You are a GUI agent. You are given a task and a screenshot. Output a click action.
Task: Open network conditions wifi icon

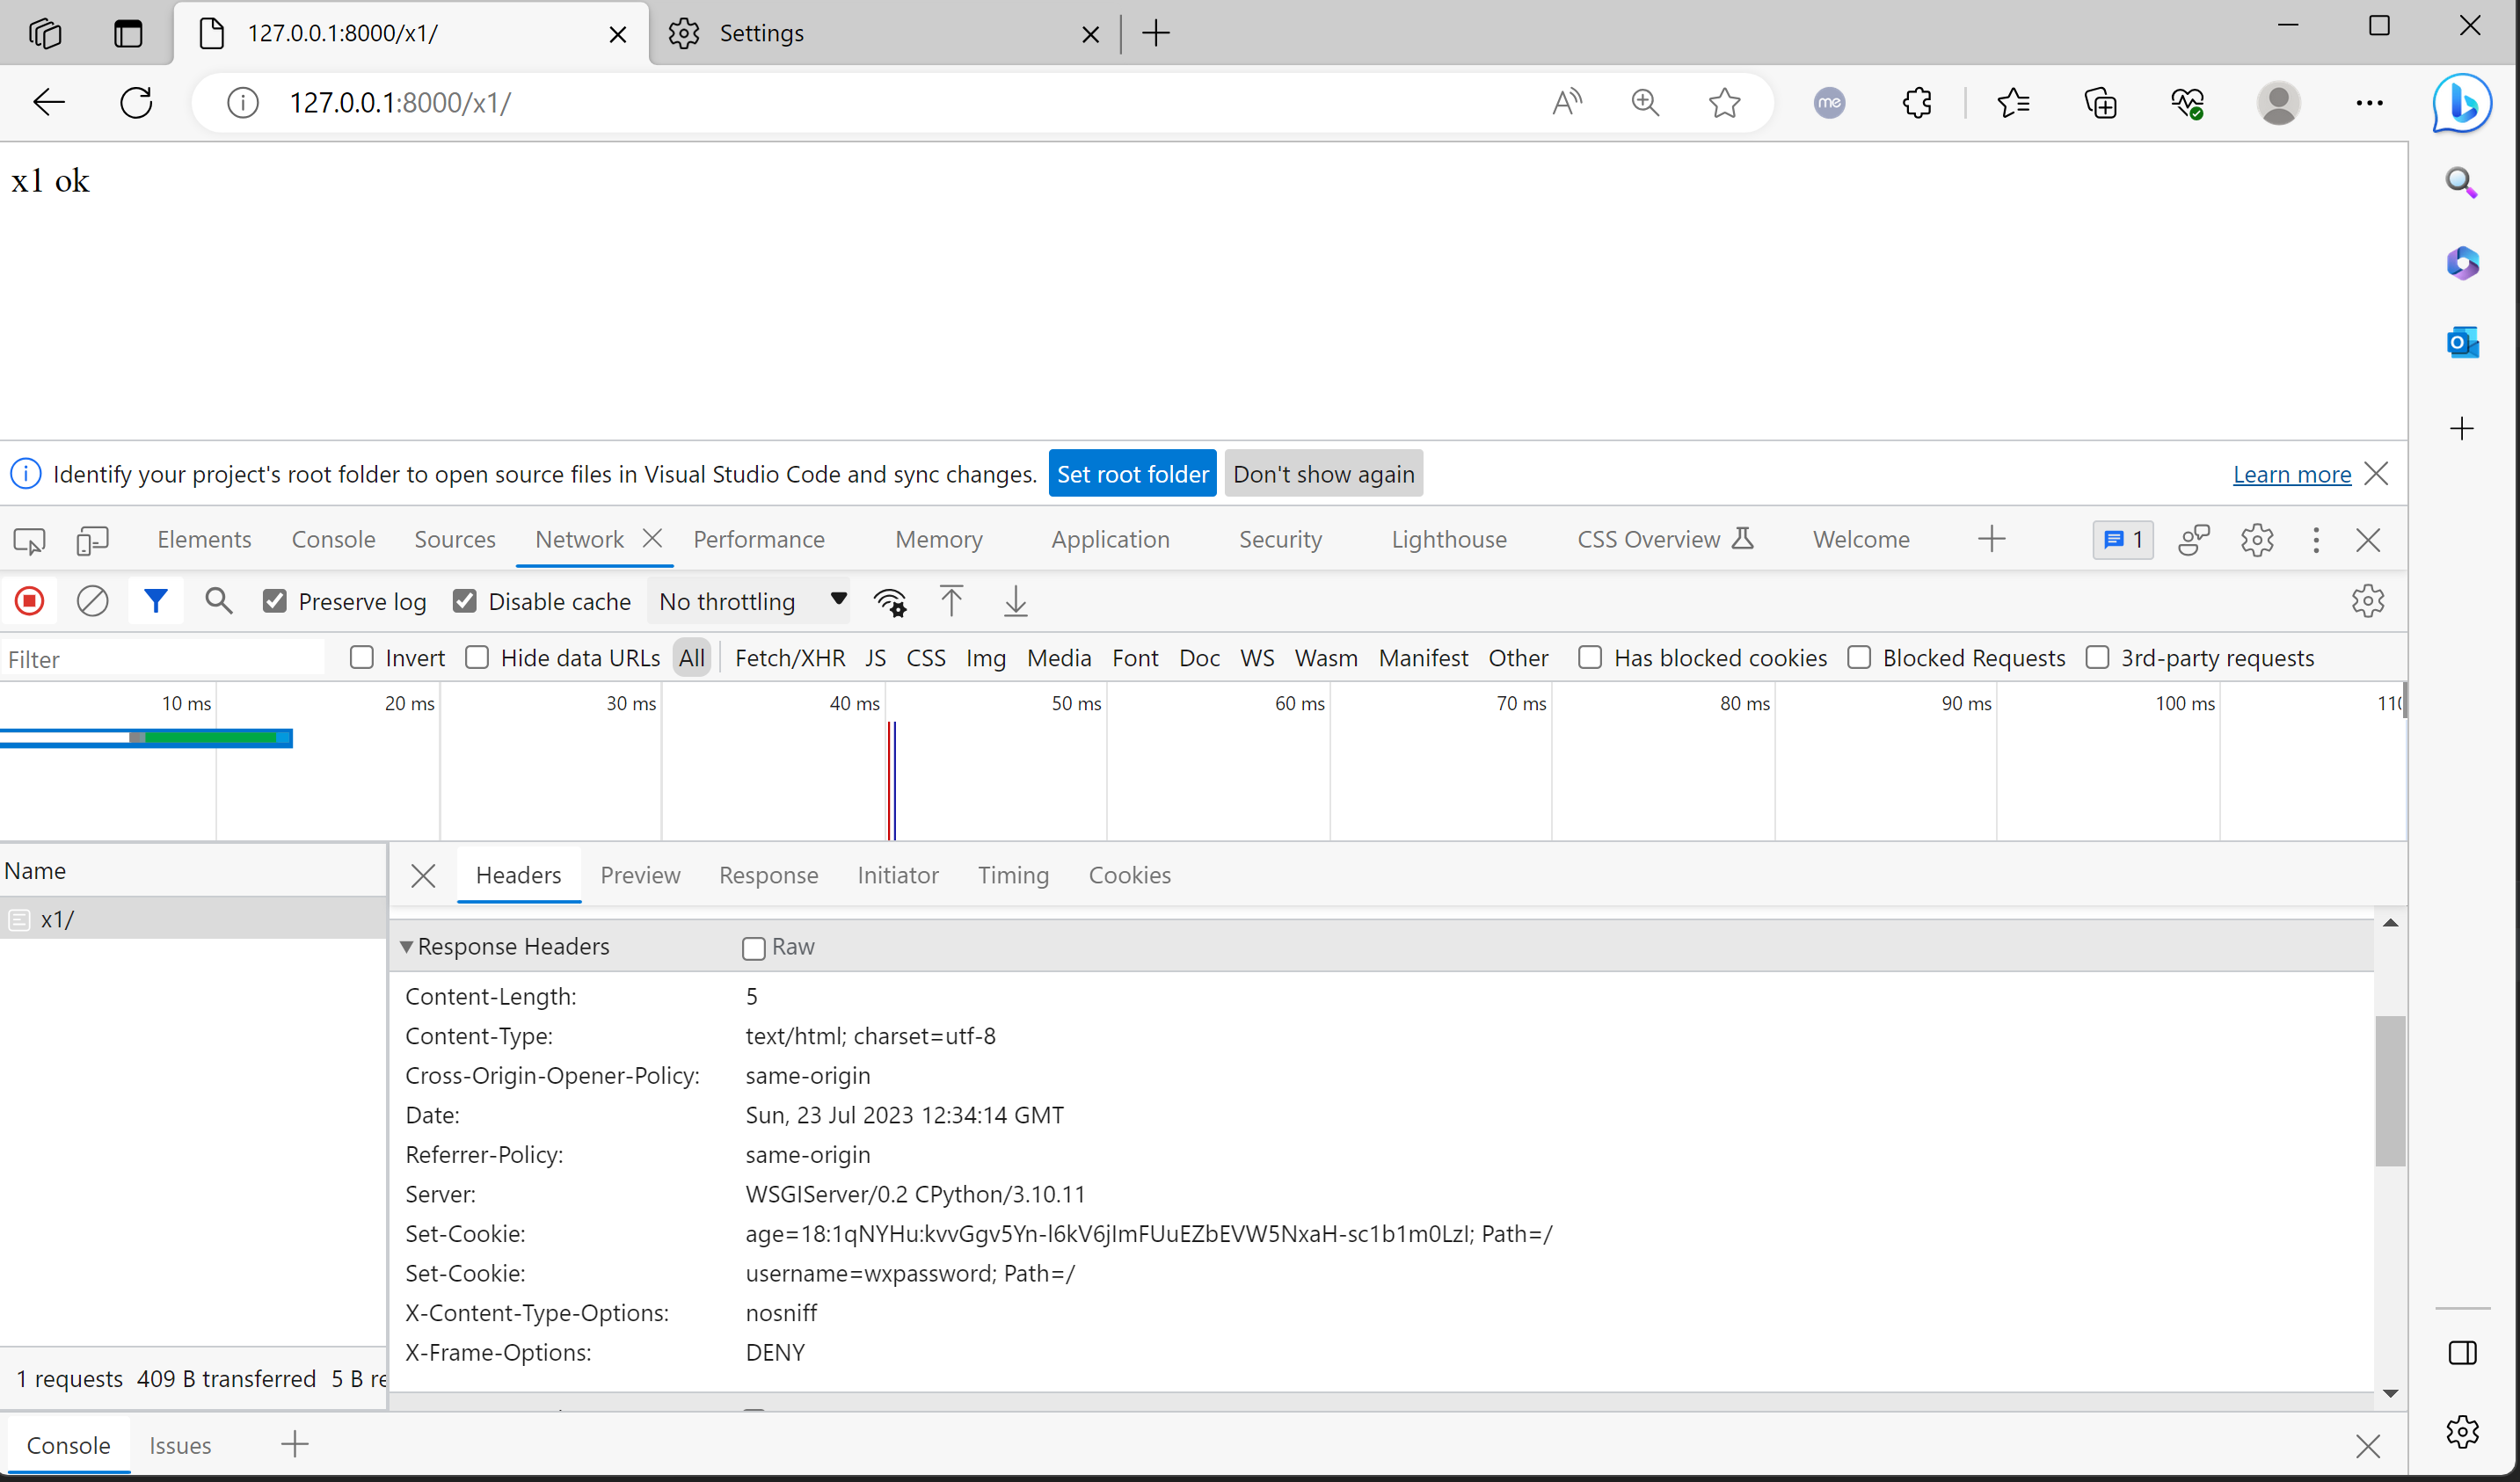(889, 602)
